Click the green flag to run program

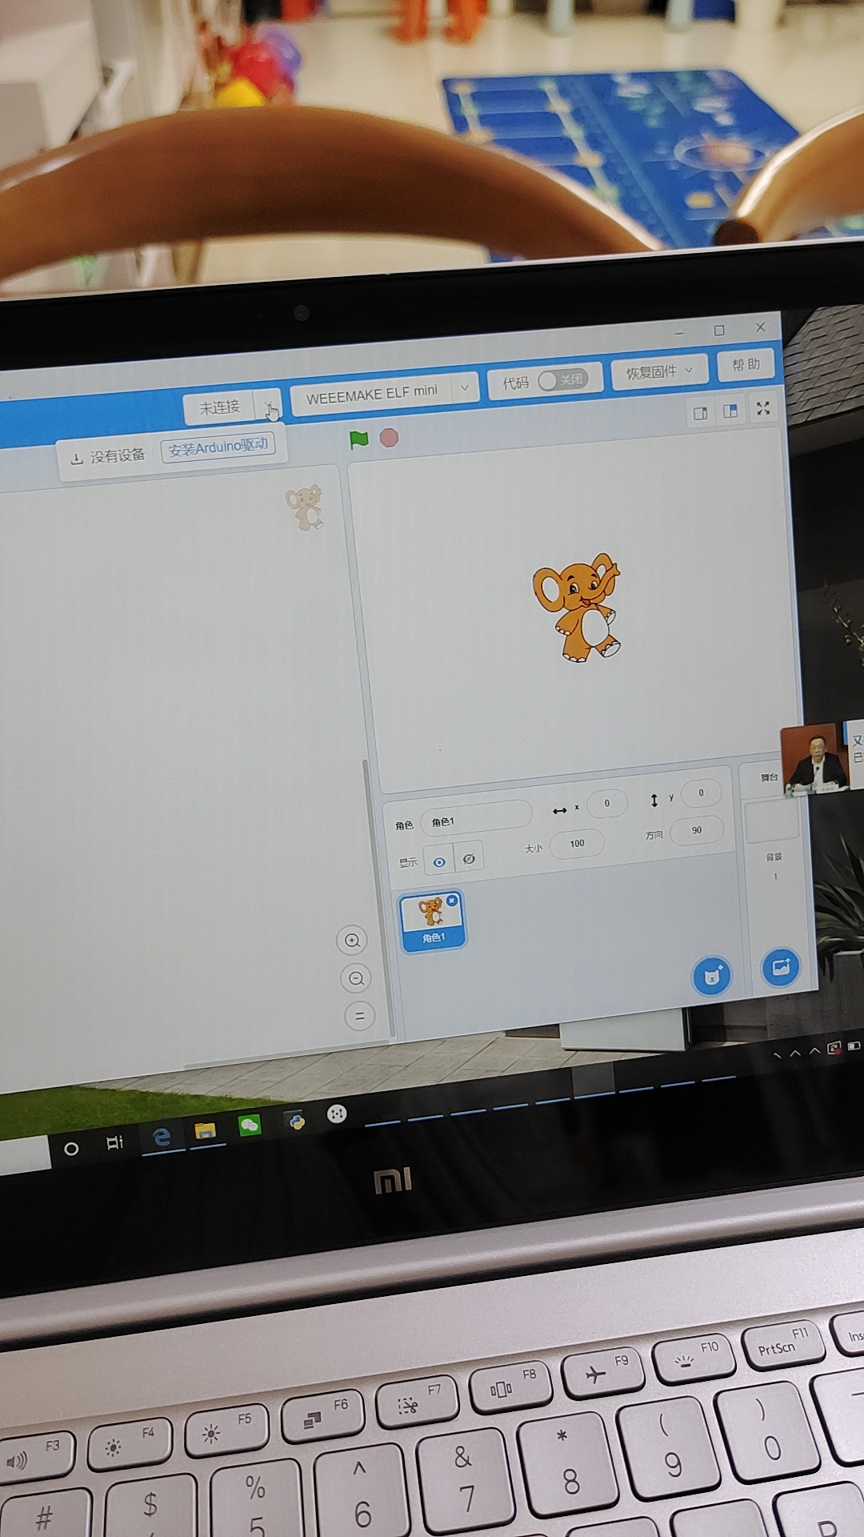[x=358, y=439]
